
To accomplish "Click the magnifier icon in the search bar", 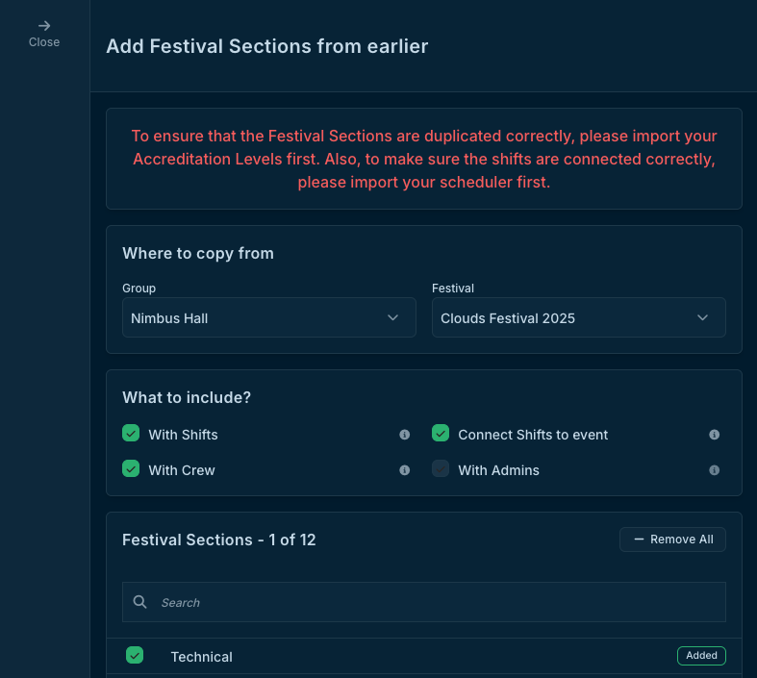I will [x=140, y=602].
